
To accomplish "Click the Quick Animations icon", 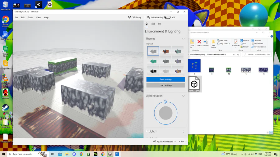I will pyautogui.click(x=155, y=141).
